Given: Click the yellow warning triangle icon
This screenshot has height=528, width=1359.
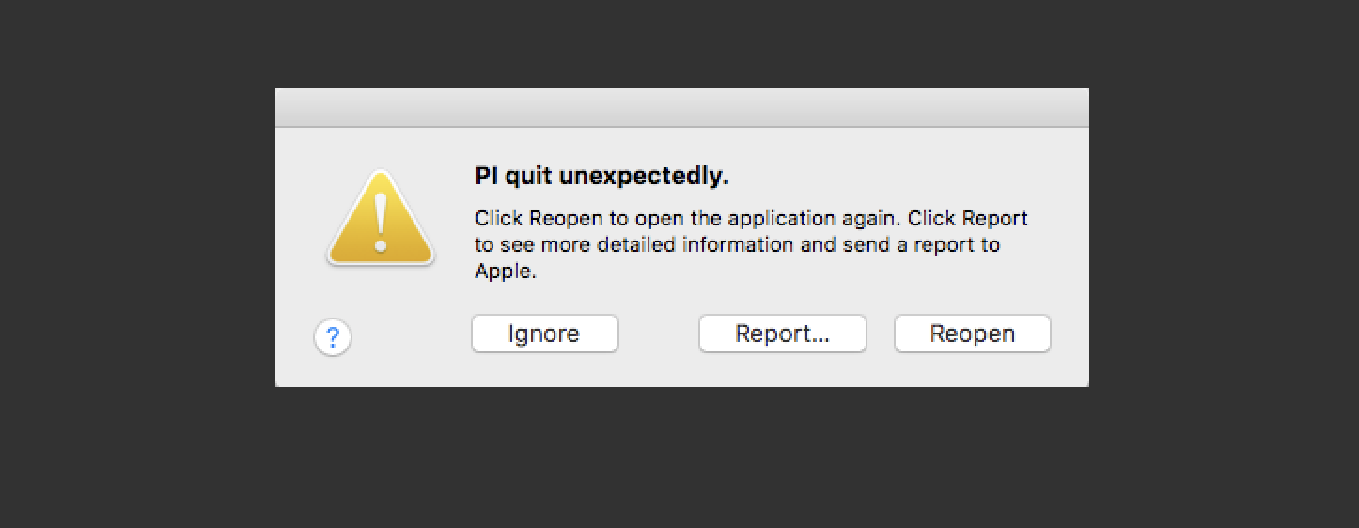Looking at the screenshot, I should click(x=381, y=218).
